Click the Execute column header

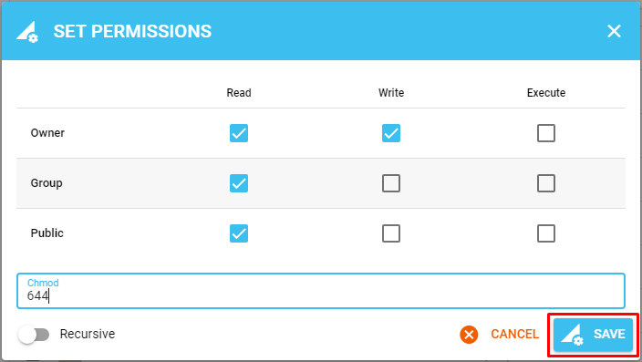click(545, 92)
